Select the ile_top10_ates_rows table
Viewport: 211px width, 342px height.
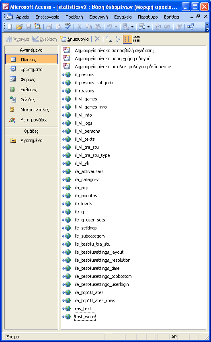coord(95,300)
